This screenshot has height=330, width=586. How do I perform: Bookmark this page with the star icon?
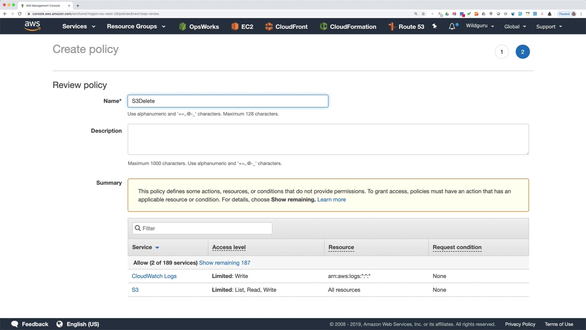coord(423,14)
